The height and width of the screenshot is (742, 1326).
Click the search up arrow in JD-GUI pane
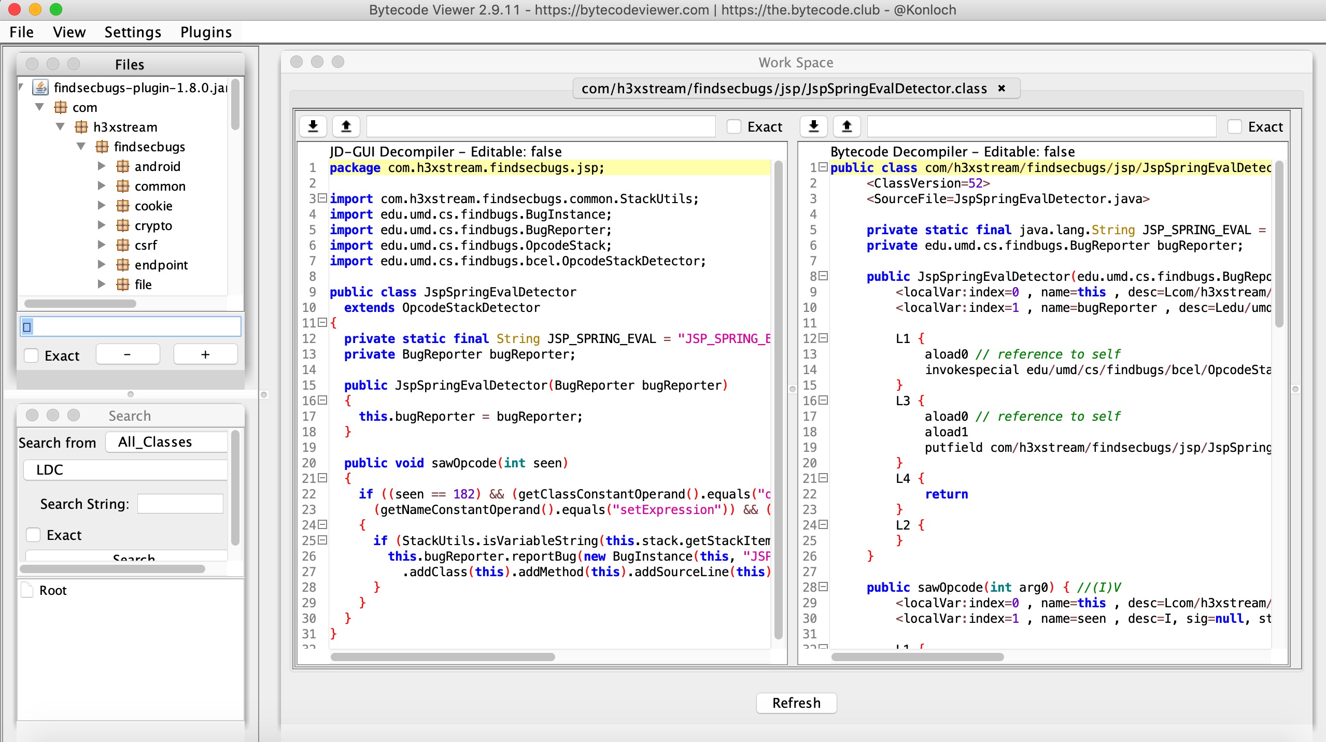[x=346, y=126]
